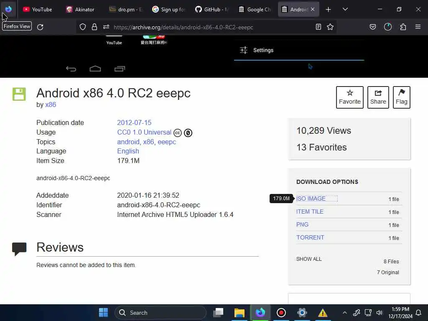This screenshot has width=428, height=321.
Task: Open android topic link
Action: tap(128, 142)
